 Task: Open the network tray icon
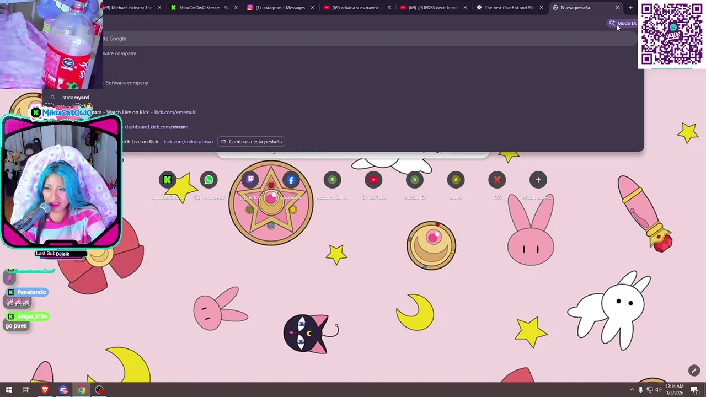(x=649, y=390)
